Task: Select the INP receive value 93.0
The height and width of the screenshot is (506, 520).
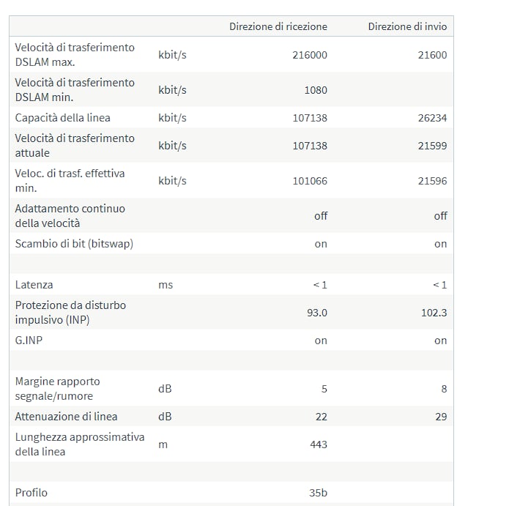Action: click(x=316, y=313)
